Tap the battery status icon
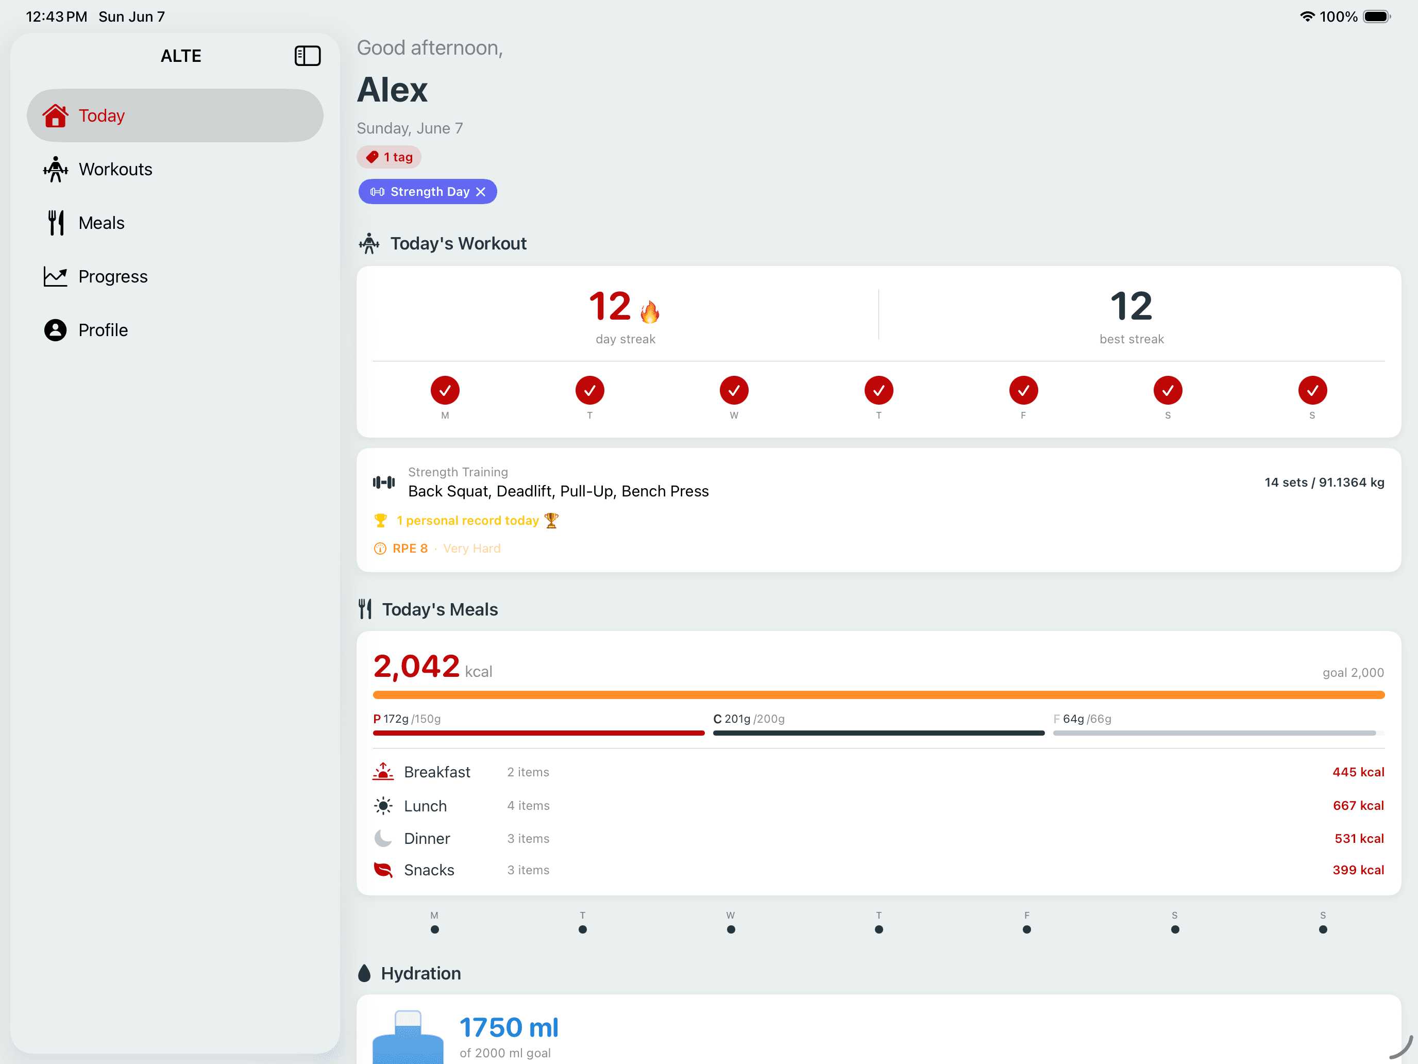1418x1064 pixels. (x=1376, y=16)
